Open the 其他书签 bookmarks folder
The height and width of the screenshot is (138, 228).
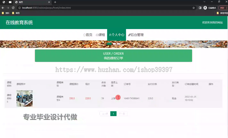tap(222, 13)
